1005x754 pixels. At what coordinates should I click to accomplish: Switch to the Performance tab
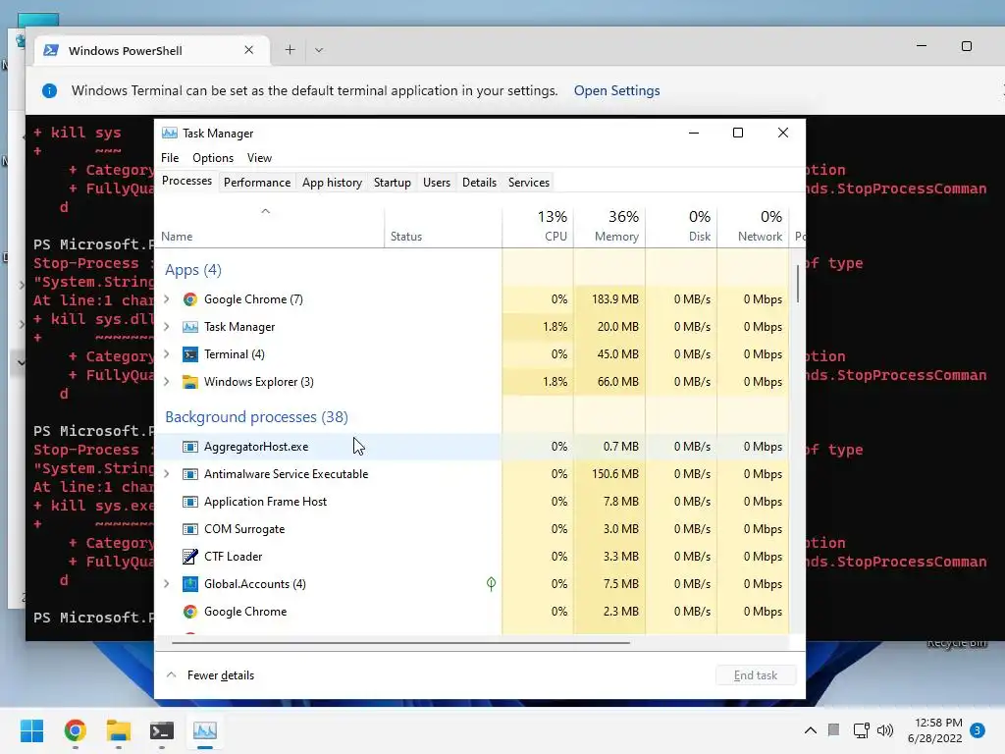click(x=257, y=183)
